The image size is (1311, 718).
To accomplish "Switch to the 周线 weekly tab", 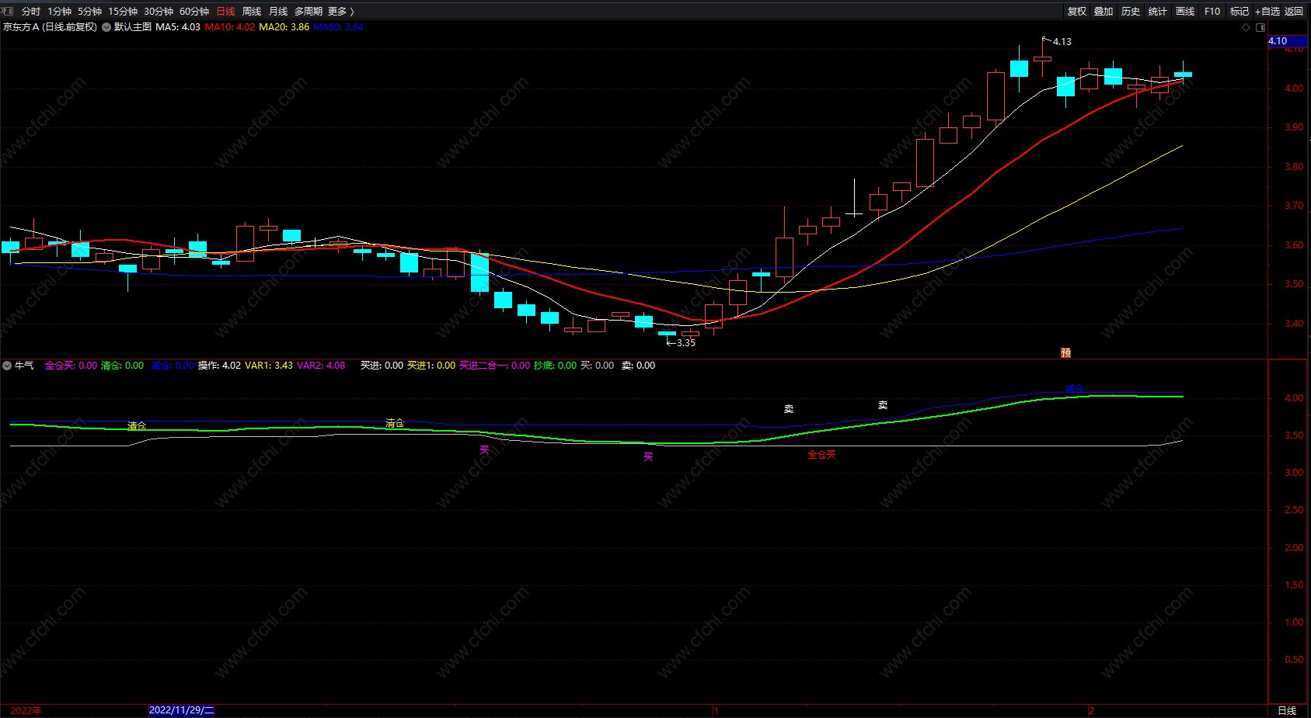I will (252, 12).
